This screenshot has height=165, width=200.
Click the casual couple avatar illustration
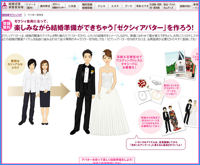tap(36, 92)
